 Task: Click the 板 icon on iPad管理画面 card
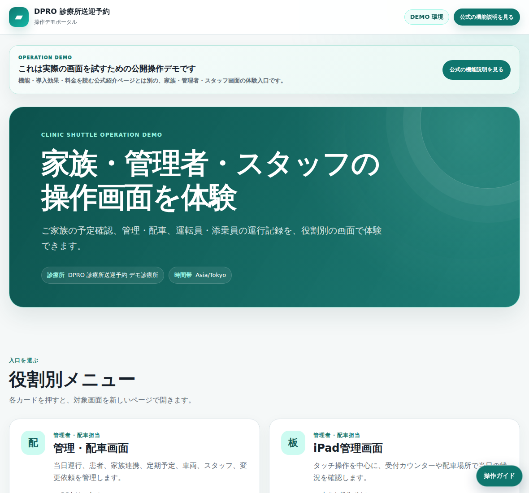coord(293,443)
